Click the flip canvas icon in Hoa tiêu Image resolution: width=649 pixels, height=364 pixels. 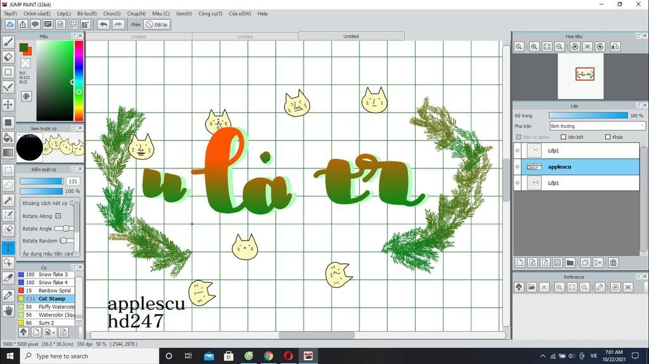pos(615,47)
